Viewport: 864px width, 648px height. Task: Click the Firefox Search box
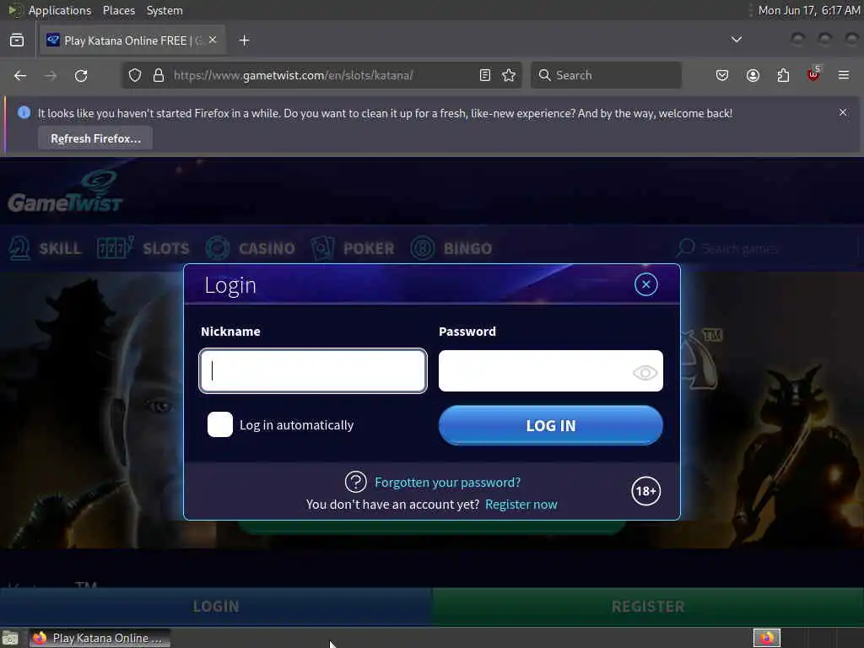606,75
